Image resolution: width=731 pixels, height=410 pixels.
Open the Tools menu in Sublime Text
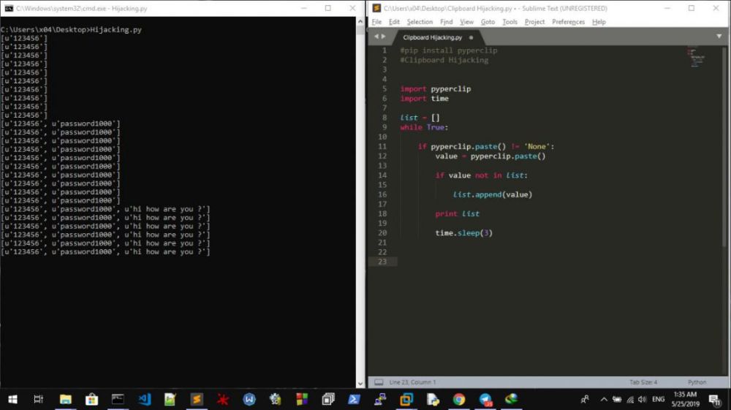(x=510, y=22)
